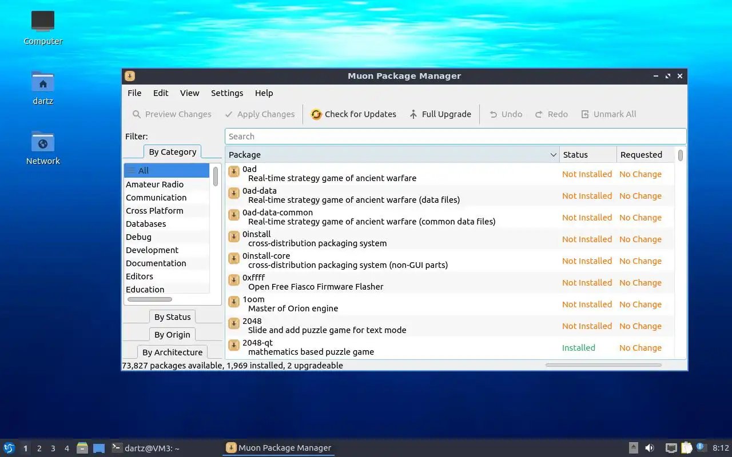Switch to workspace 2 in pager
Screen dimensions: 732x457
[39, 448]
